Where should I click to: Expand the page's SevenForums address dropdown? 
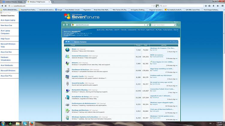click(145, 25)
